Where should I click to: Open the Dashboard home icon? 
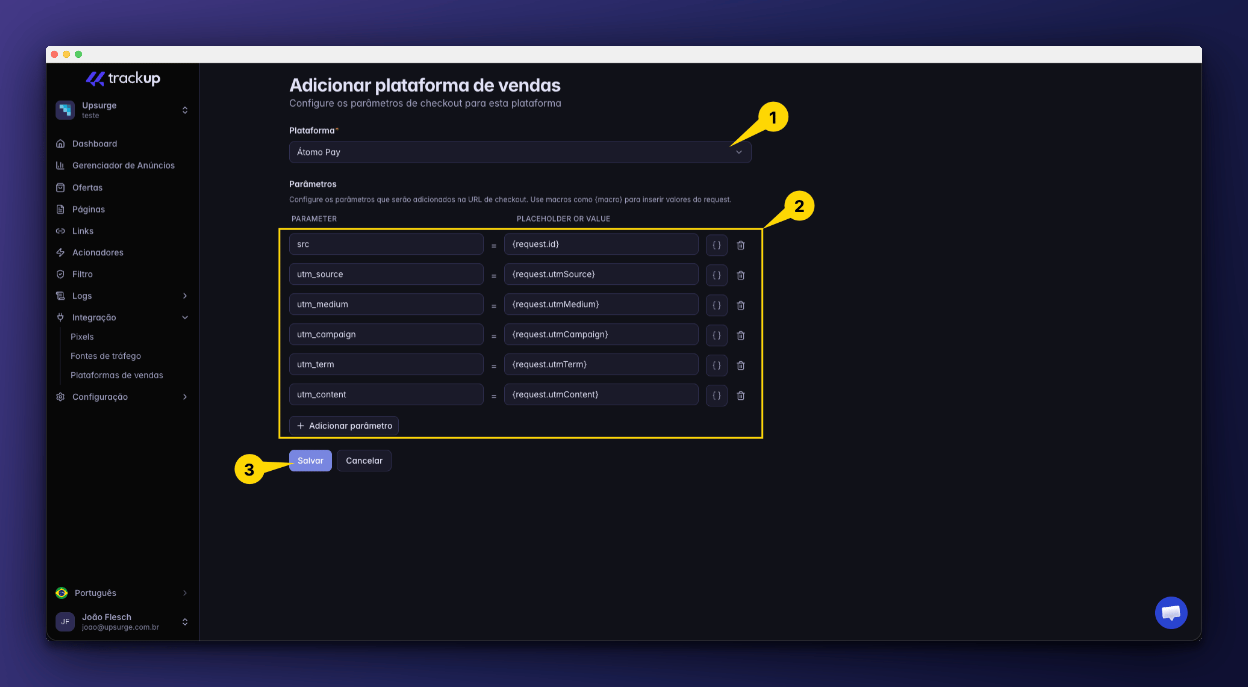tap(61, 144)
